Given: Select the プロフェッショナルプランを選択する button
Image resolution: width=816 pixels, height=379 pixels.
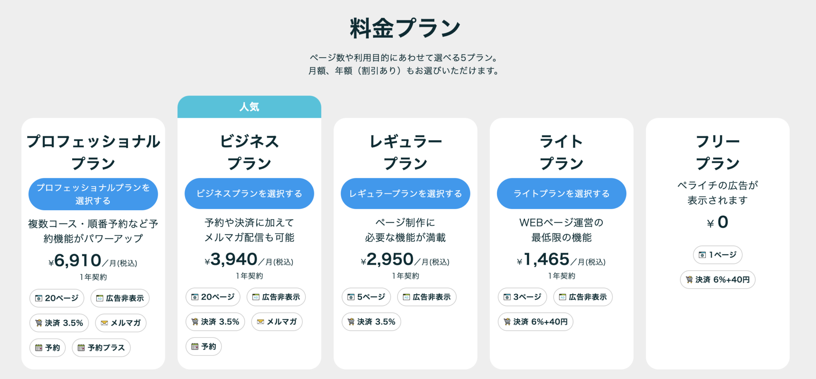Looking at the screenshot, I should click(93, 194).
